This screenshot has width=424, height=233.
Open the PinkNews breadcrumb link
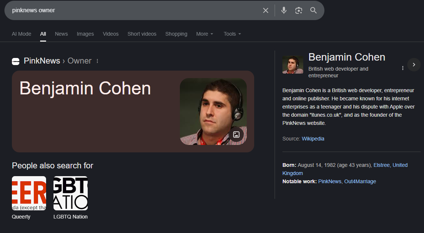coord(42,61)
